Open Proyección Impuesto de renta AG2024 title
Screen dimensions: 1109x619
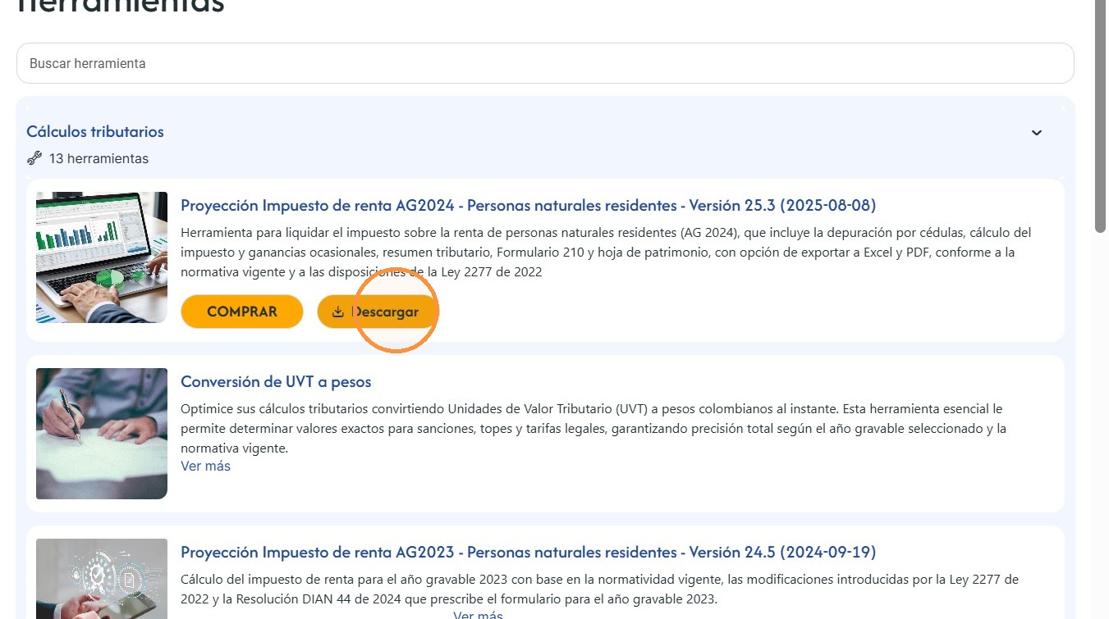pyautogui.click(x=528, y=205)
